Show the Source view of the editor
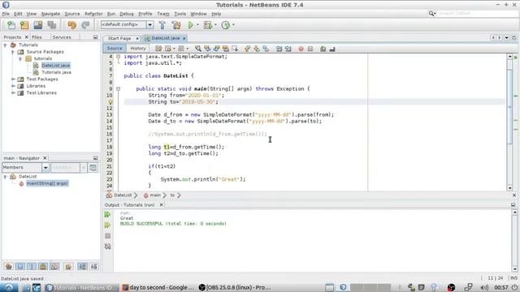The image size is (520, 292). point(115,49)
